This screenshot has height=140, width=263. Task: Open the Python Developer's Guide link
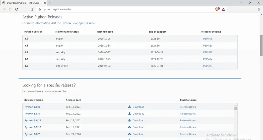coord(78,23)
